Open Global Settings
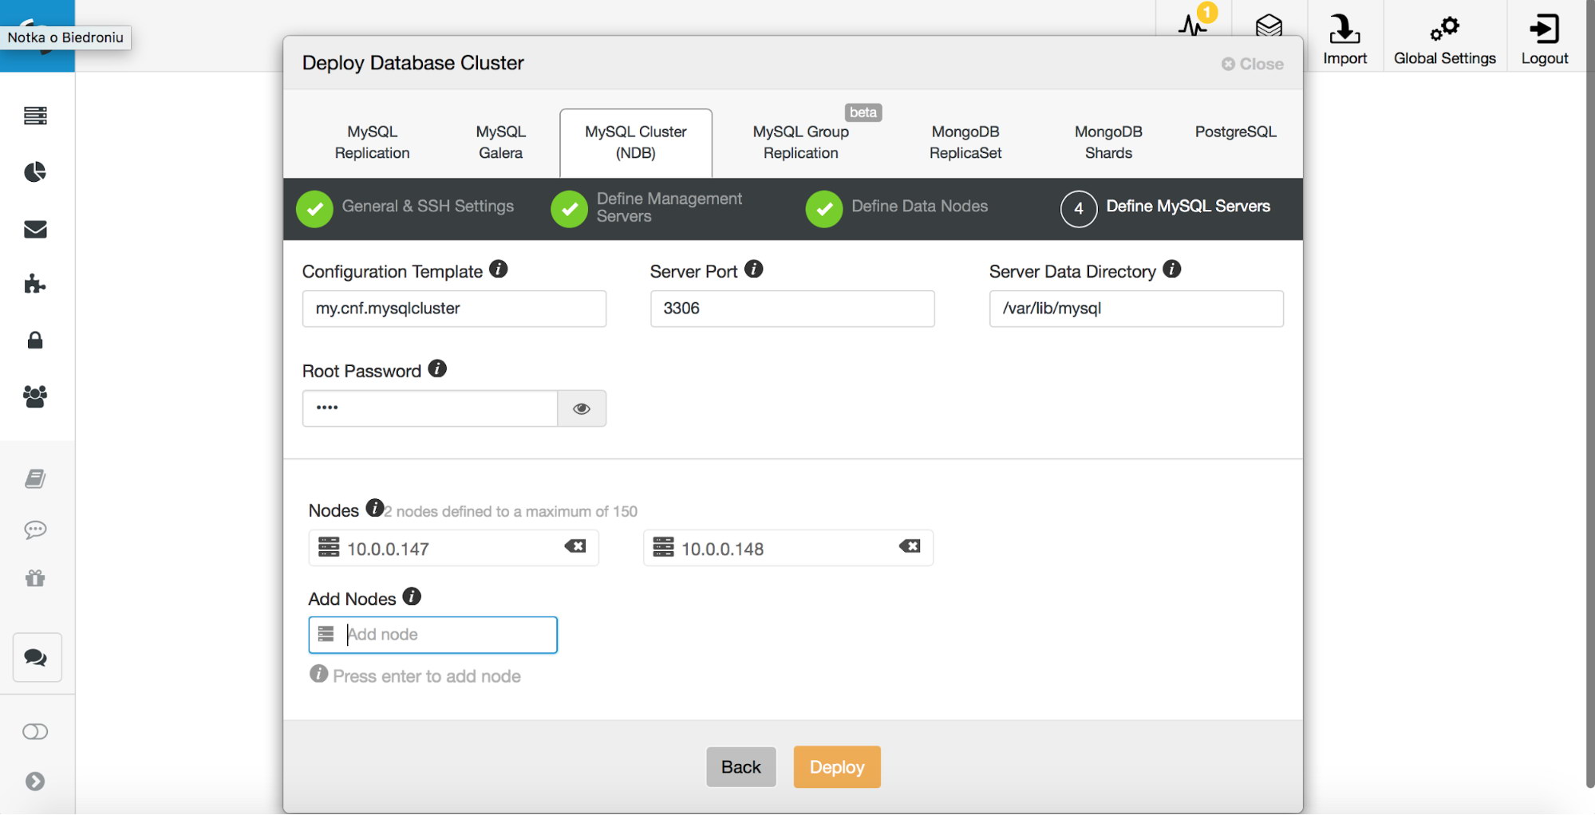Screen dimensions: 1595x815 (1445, 38)
